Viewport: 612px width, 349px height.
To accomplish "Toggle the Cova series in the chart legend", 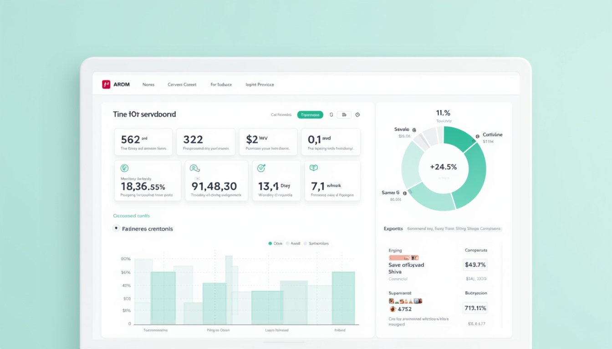I will pos(274,243).
